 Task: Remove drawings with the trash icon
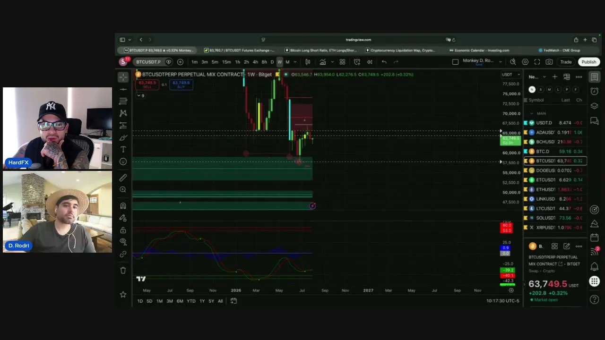[x=123, y=271]
